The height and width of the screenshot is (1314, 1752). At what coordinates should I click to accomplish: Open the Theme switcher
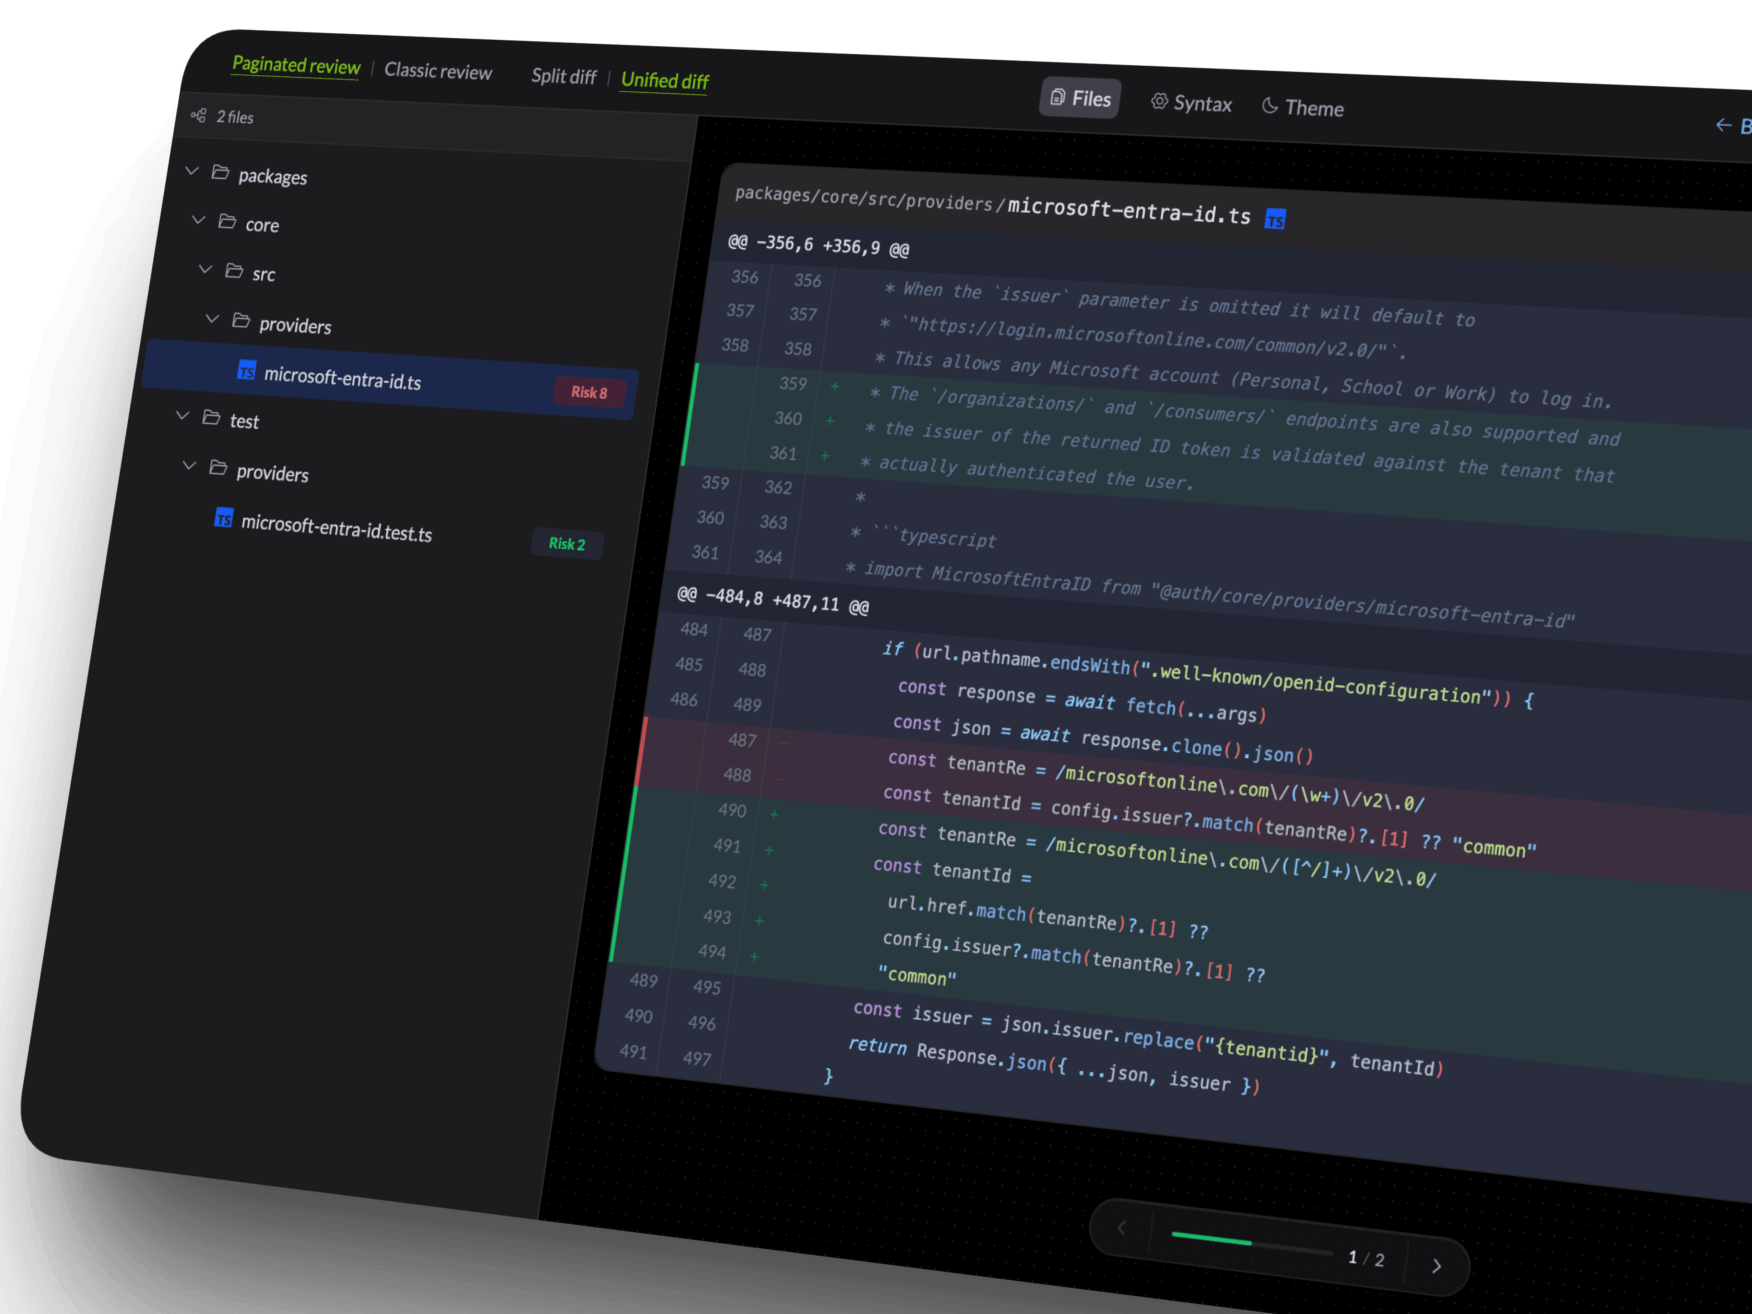pyautogui.click(x=1303, y=107)
